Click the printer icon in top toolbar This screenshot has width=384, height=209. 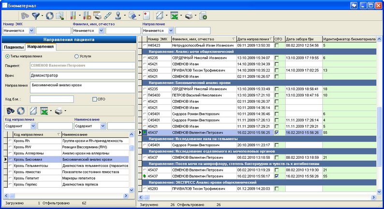click(x=189, y=16)
